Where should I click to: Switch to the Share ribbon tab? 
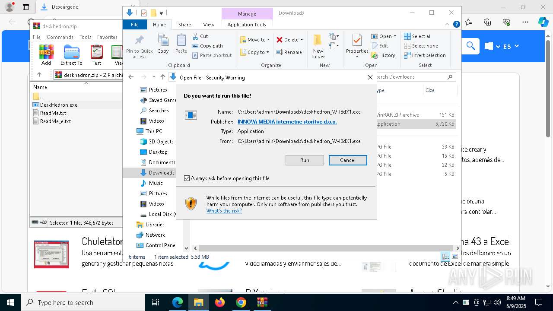pos(184,25)
